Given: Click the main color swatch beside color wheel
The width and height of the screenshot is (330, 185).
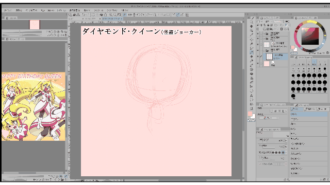Looking at the screenshot, I should [x=293, y=47].
